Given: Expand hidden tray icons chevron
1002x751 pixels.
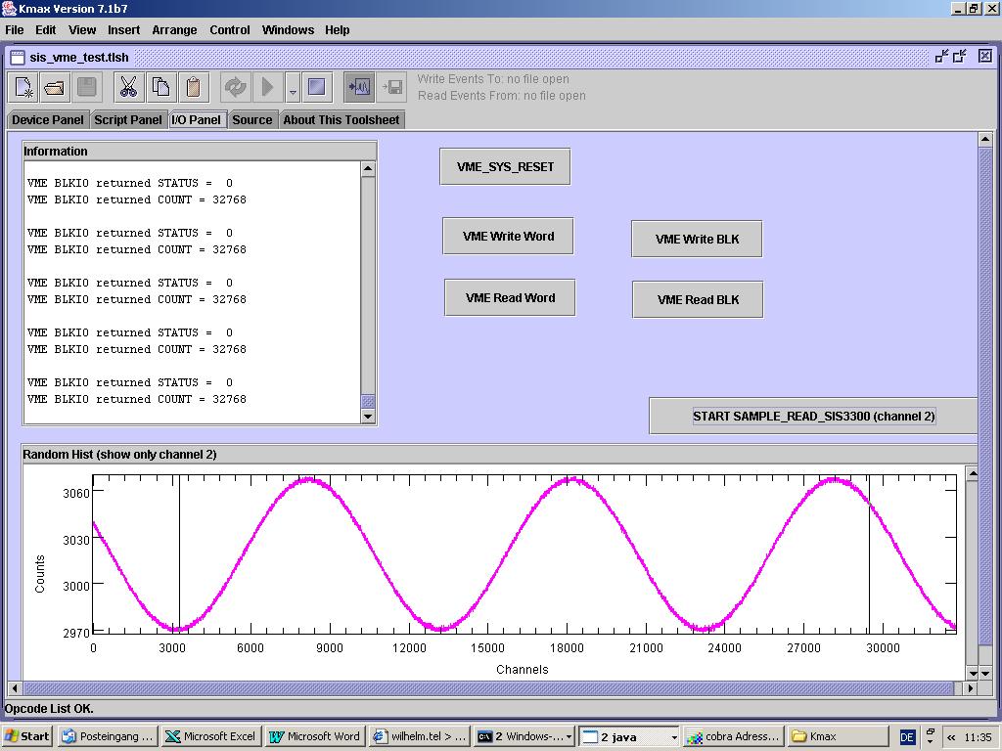Looking at the screenshot, I should coord(951,737).
